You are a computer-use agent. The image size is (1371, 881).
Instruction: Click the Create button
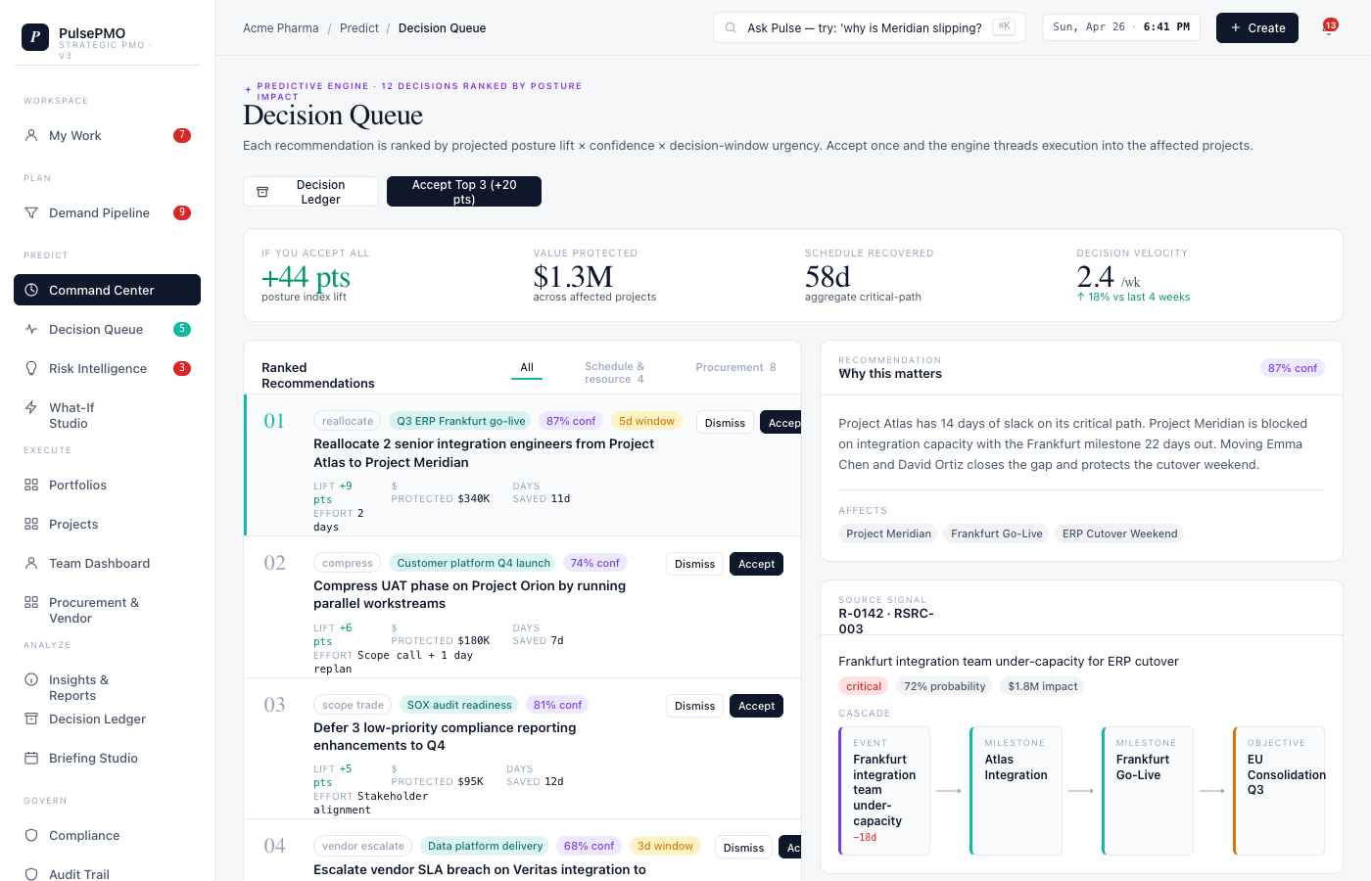1257,28
